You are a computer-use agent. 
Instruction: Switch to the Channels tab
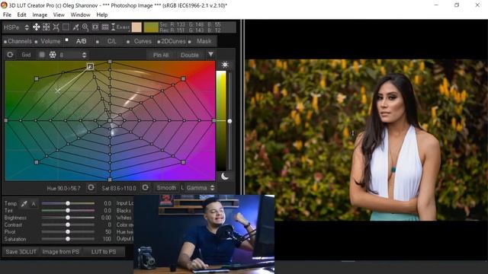point(20,41)
